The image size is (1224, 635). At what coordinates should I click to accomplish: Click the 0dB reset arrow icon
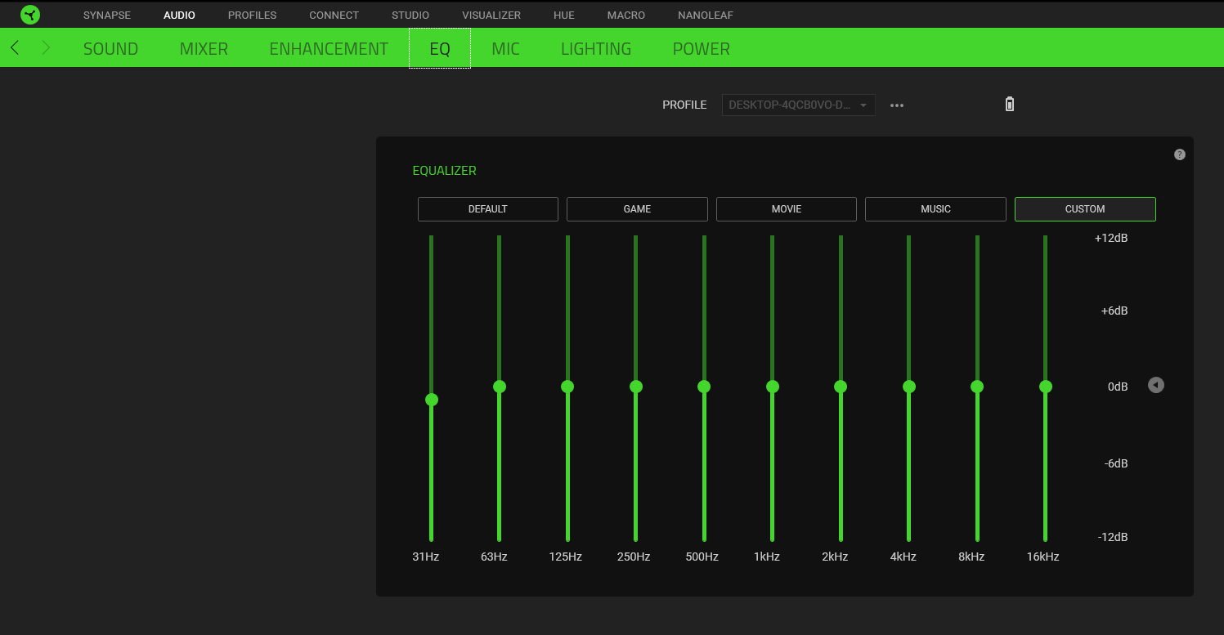[1155, 385]
